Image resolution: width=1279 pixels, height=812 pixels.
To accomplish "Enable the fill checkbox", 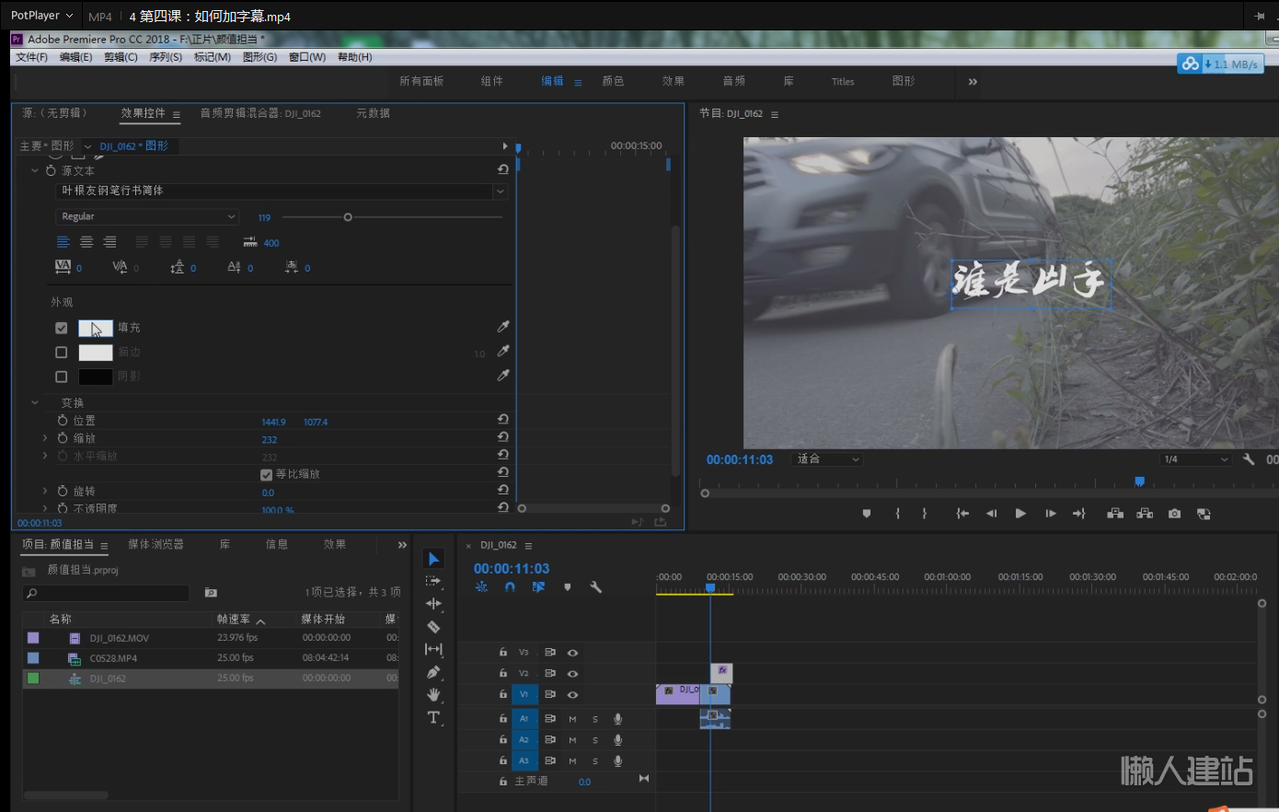I will [61, 328].
